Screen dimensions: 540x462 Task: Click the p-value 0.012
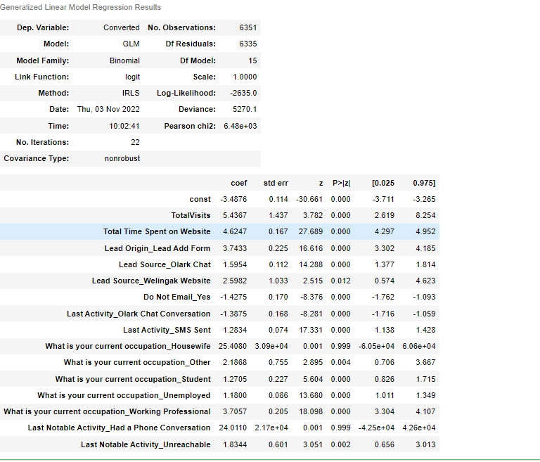pos(340,281)
